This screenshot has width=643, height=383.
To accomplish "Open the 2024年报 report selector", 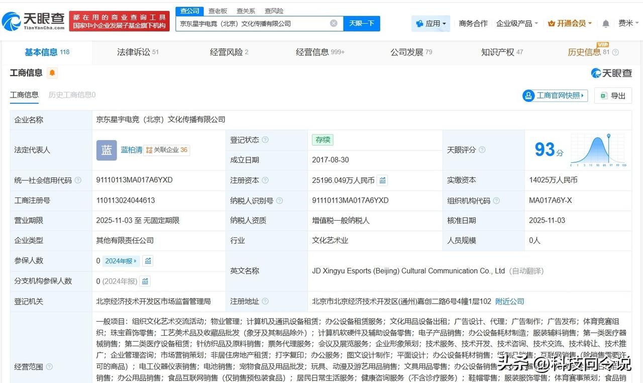I will point(121,261).
